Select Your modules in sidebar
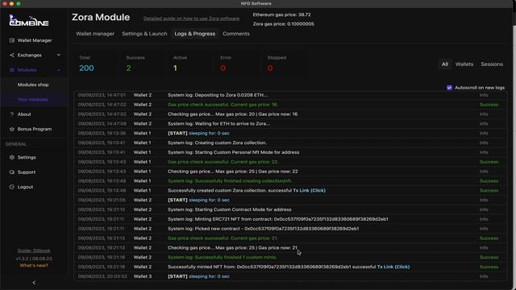Image resolution: width=516 pixels, height=290 pixels. click(x=33, y=100)
